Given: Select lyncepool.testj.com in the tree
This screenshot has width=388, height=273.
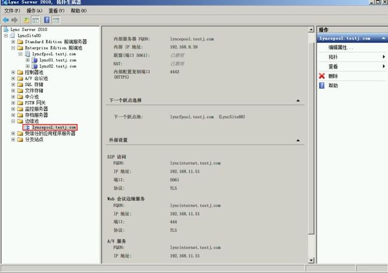Looking at the screenshot, I should 54,127.
